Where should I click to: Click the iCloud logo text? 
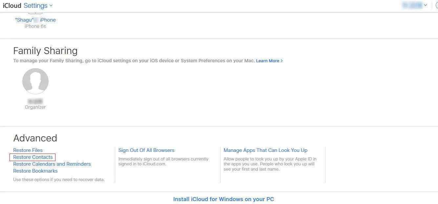12,6
